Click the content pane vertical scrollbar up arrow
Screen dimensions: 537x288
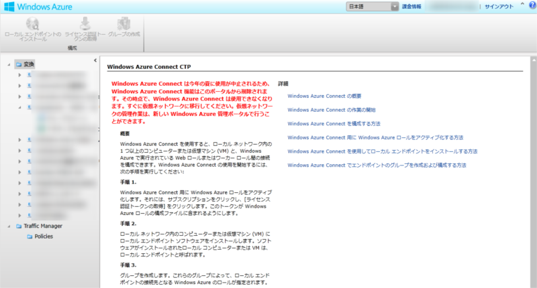pyautogui.click(x=534, y=60)
